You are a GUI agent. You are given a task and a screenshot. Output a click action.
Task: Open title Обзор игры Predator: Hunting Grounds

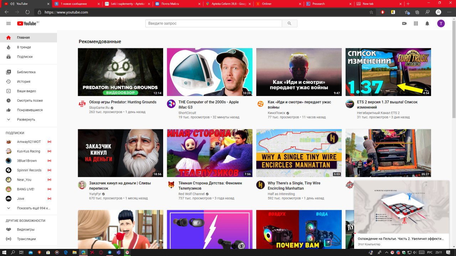(123, 102)
